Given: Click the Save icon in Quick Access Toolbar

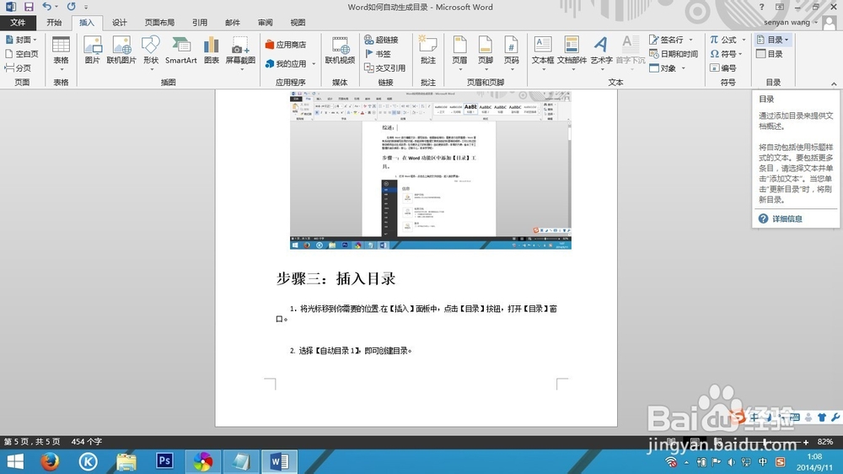Looking at the screenshot, I should 29,7.
